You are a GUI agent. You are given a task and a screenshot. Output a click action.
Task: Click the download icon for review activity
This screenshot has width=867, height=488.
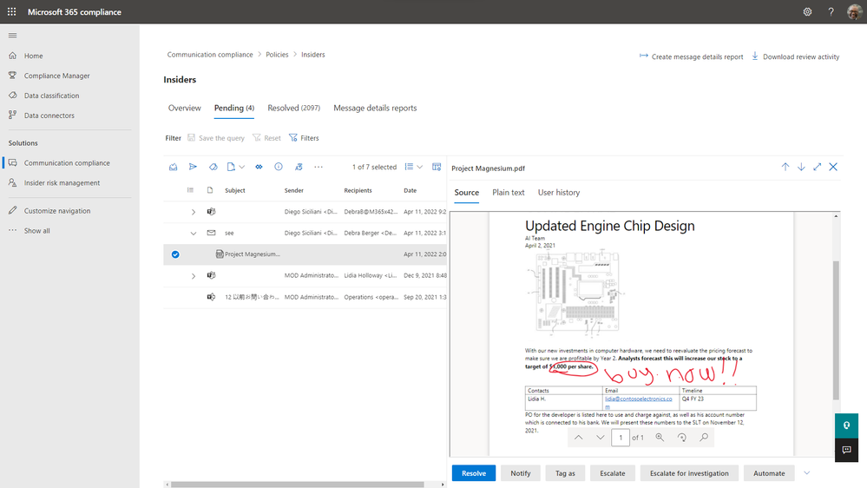[x=755, y=56]
